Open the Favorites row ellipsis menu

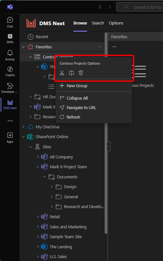(x=100, y=47)
